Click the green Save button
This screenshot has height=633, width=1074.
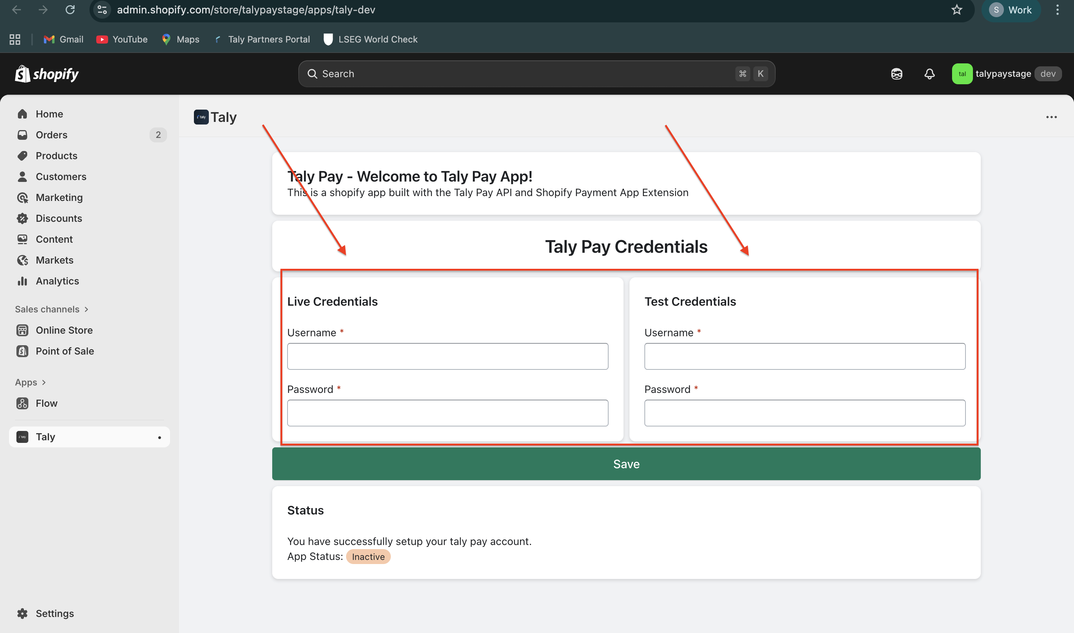626,464
